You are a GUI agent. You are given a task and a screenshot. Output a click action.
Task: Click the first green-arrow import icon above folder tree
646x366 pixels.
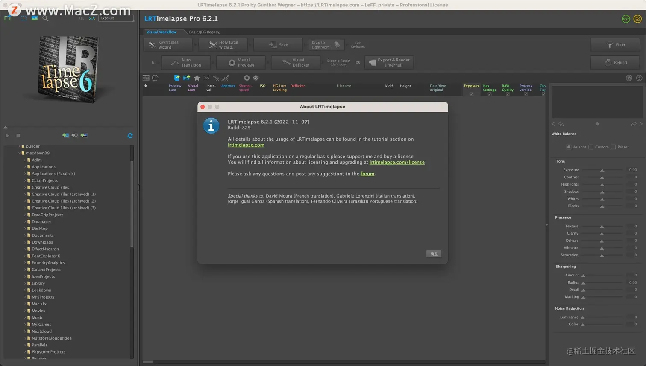(x=65, y=135)
